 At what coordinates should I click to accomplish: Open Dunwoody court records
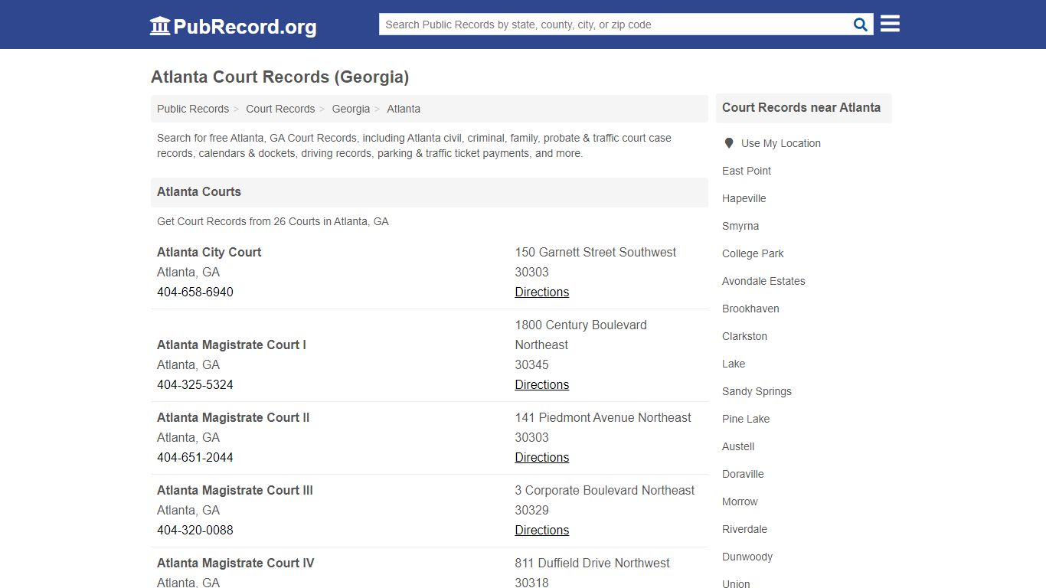[x=747, y=557]
